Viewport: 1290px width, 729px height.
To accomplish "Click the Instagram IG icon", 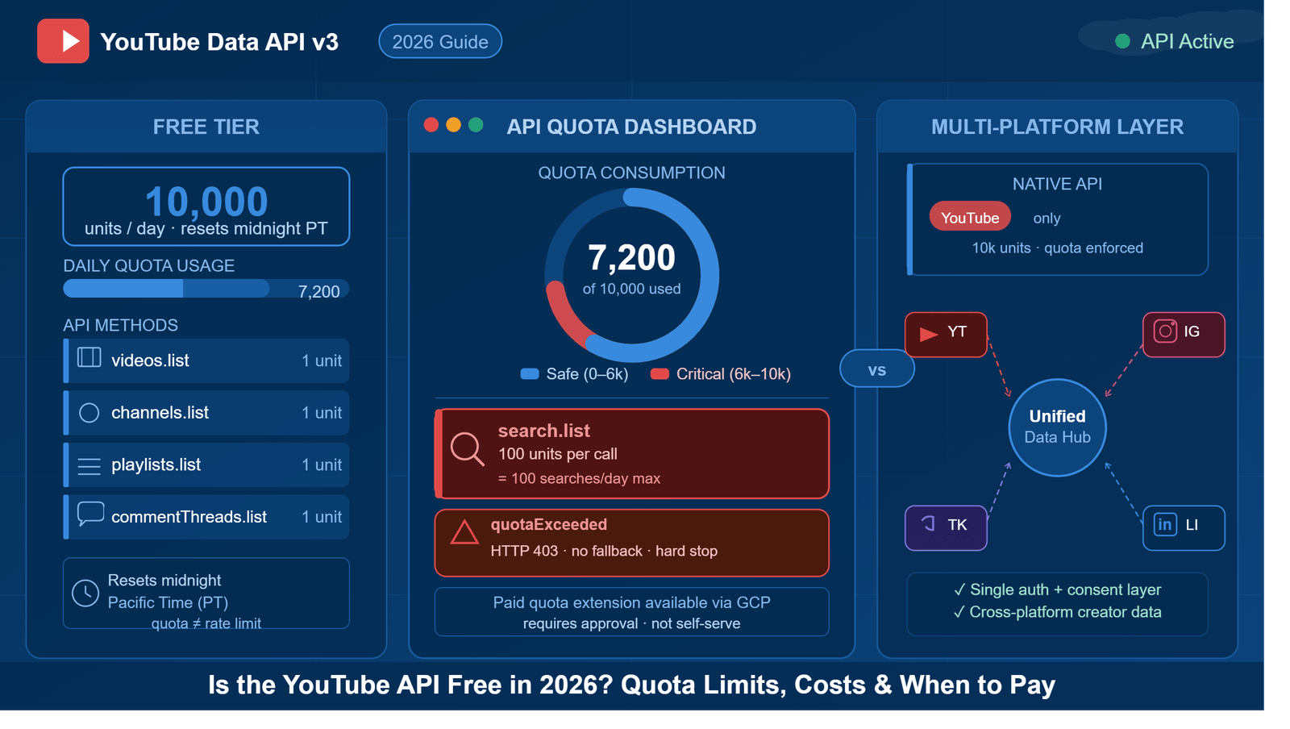I will click(x=1166, y=331).
